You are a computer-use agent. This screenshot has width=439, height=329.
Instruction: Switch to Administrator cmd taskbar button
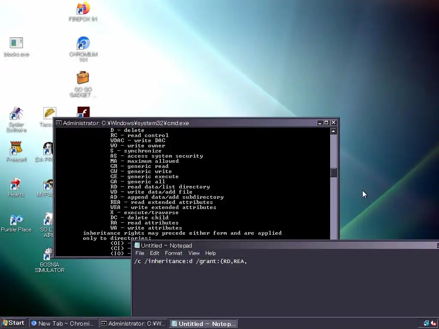133,323
